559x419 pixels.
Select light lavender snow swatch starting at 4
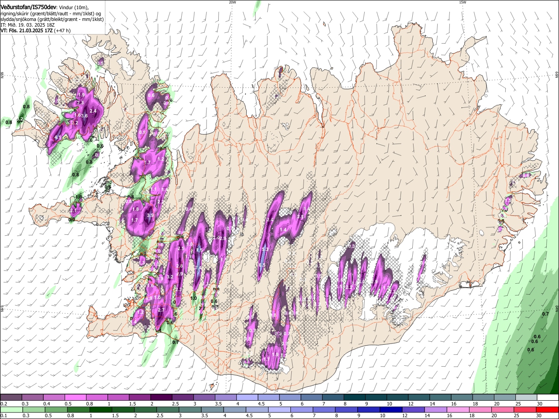pyautogui.click(x=247, y=398)
